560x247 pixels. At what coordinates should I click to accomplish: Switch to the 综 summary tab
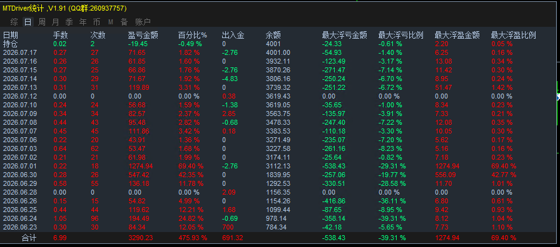(x=14, y=22)
